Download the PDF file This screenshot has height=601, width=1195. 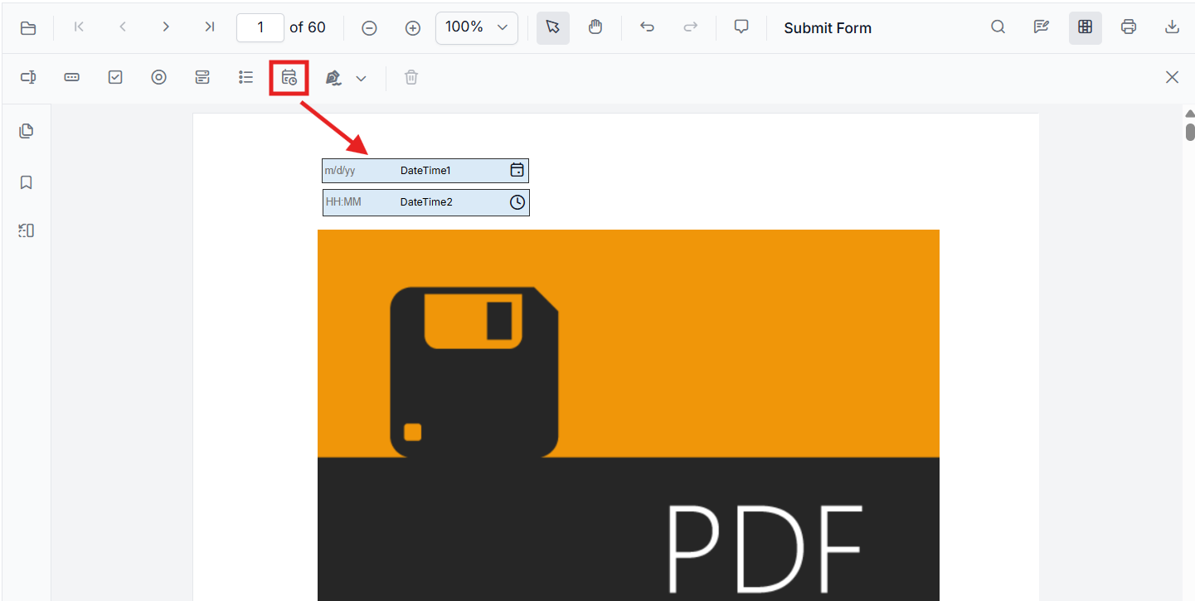pos(1172,27)
